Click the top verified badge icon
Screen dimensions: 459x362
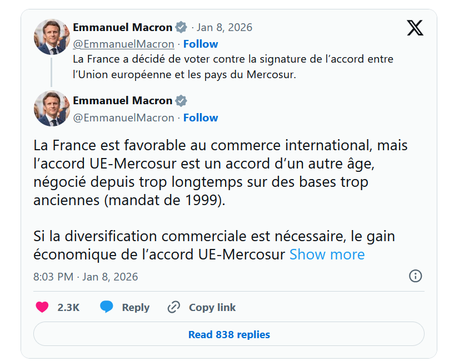[x=181, y=27]
